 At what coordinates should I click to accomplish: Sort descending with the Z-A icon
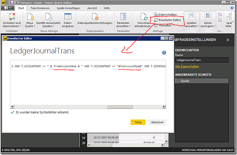pos(220,20)
